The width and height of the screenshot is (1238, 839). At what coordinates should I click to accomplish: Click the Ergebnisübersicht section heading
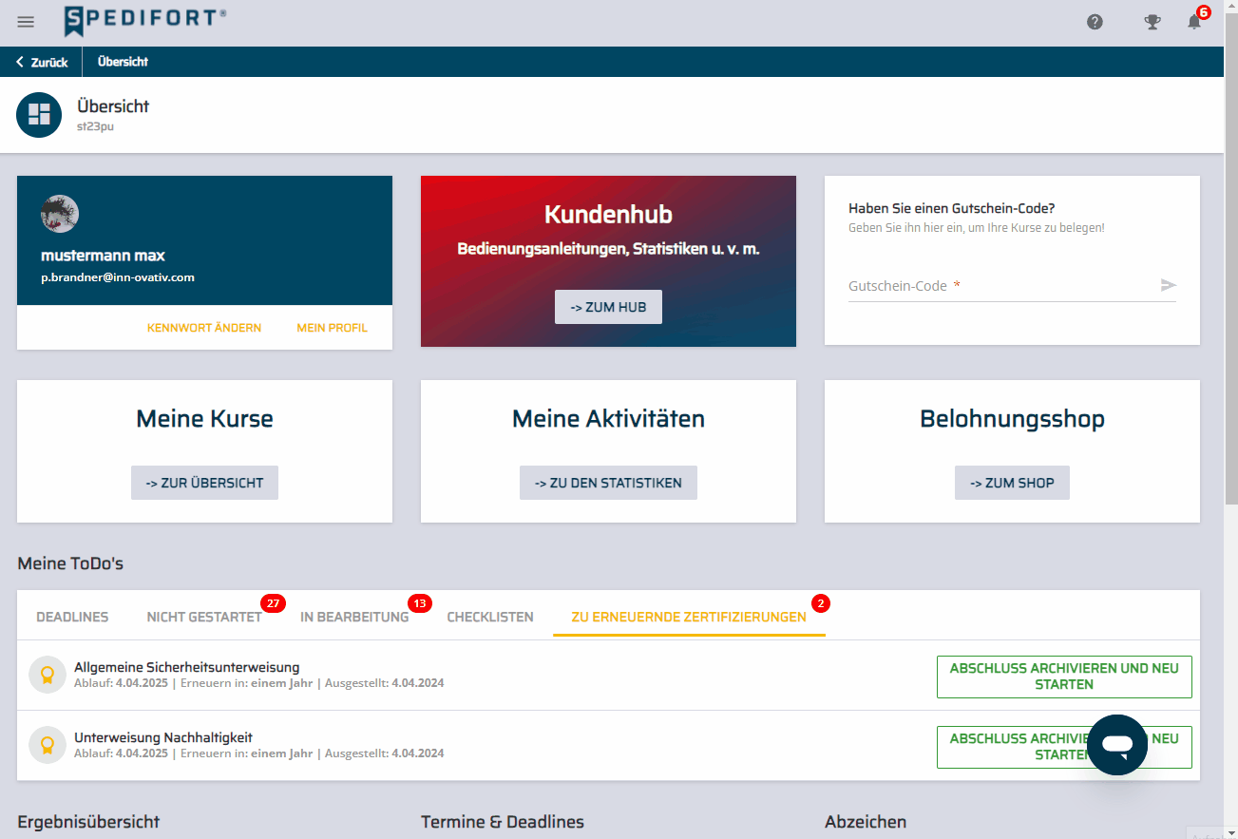point(88,822)
